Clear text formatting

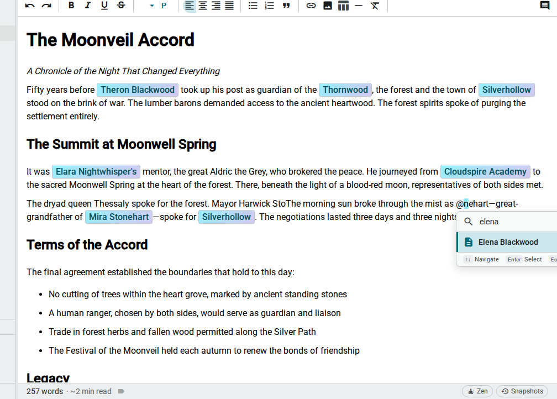tap(375, 6)
